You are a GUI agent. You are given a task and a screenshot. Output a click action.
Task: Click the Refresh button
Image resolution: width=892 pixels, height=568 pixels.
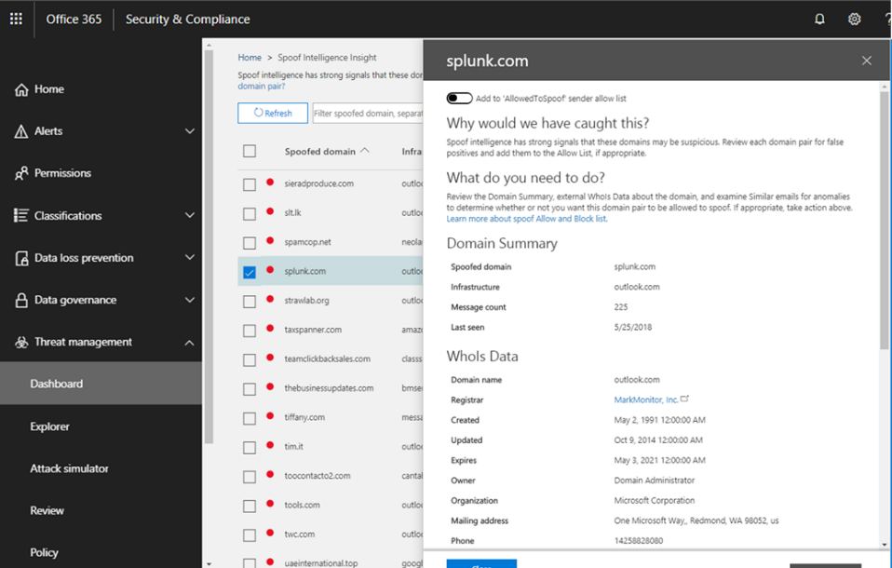tap(273, 113)
